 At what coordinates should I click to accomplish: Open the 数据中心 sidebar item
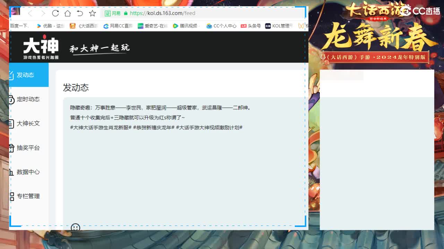[x=28, y=172]
